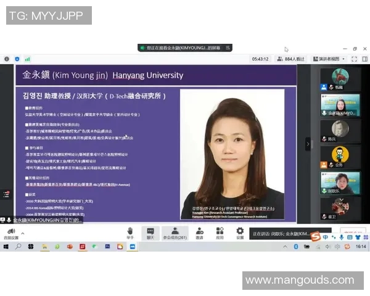Click the volume speaker tray icon
The width and height of the screenshot is (370, 296).
(328, 247)
